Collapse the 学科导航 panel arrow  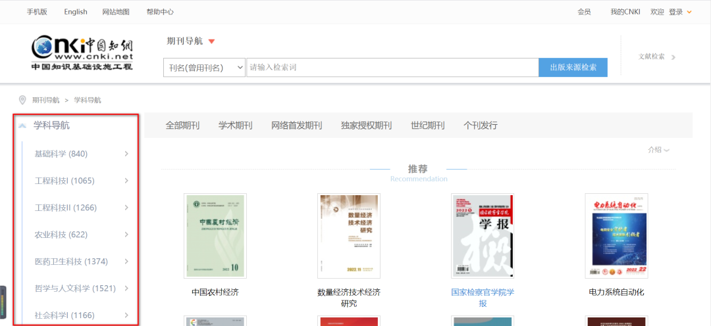(22, 126)
